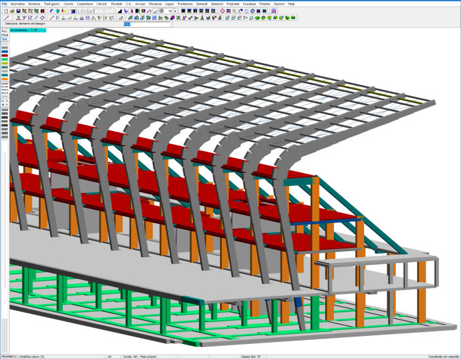Open the Visualizza menu

pyautogui.click(x=249, y=4)
